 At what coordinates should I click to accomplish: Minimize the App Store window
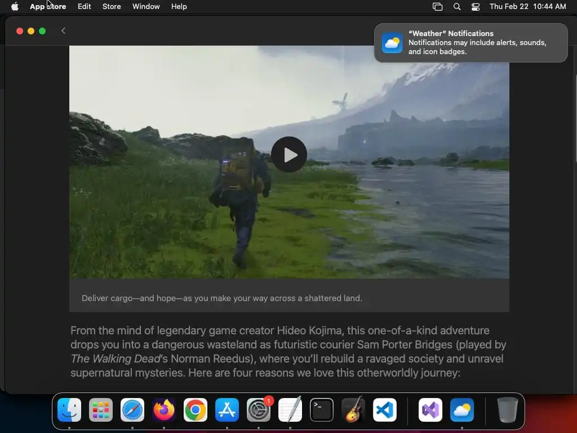(x=31, y=31)
